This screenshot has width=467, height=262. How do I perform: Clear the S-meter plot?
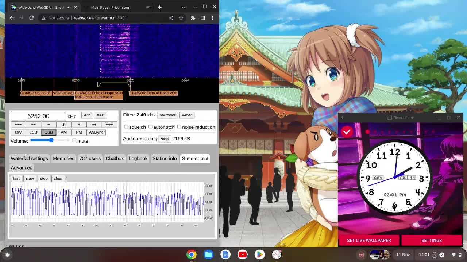pos(58,178)
